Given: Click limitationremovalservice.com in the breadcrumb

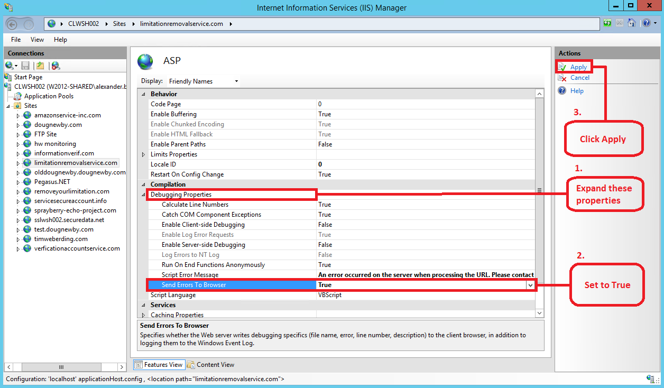Looking at the screenshot, I should point(181,24).
